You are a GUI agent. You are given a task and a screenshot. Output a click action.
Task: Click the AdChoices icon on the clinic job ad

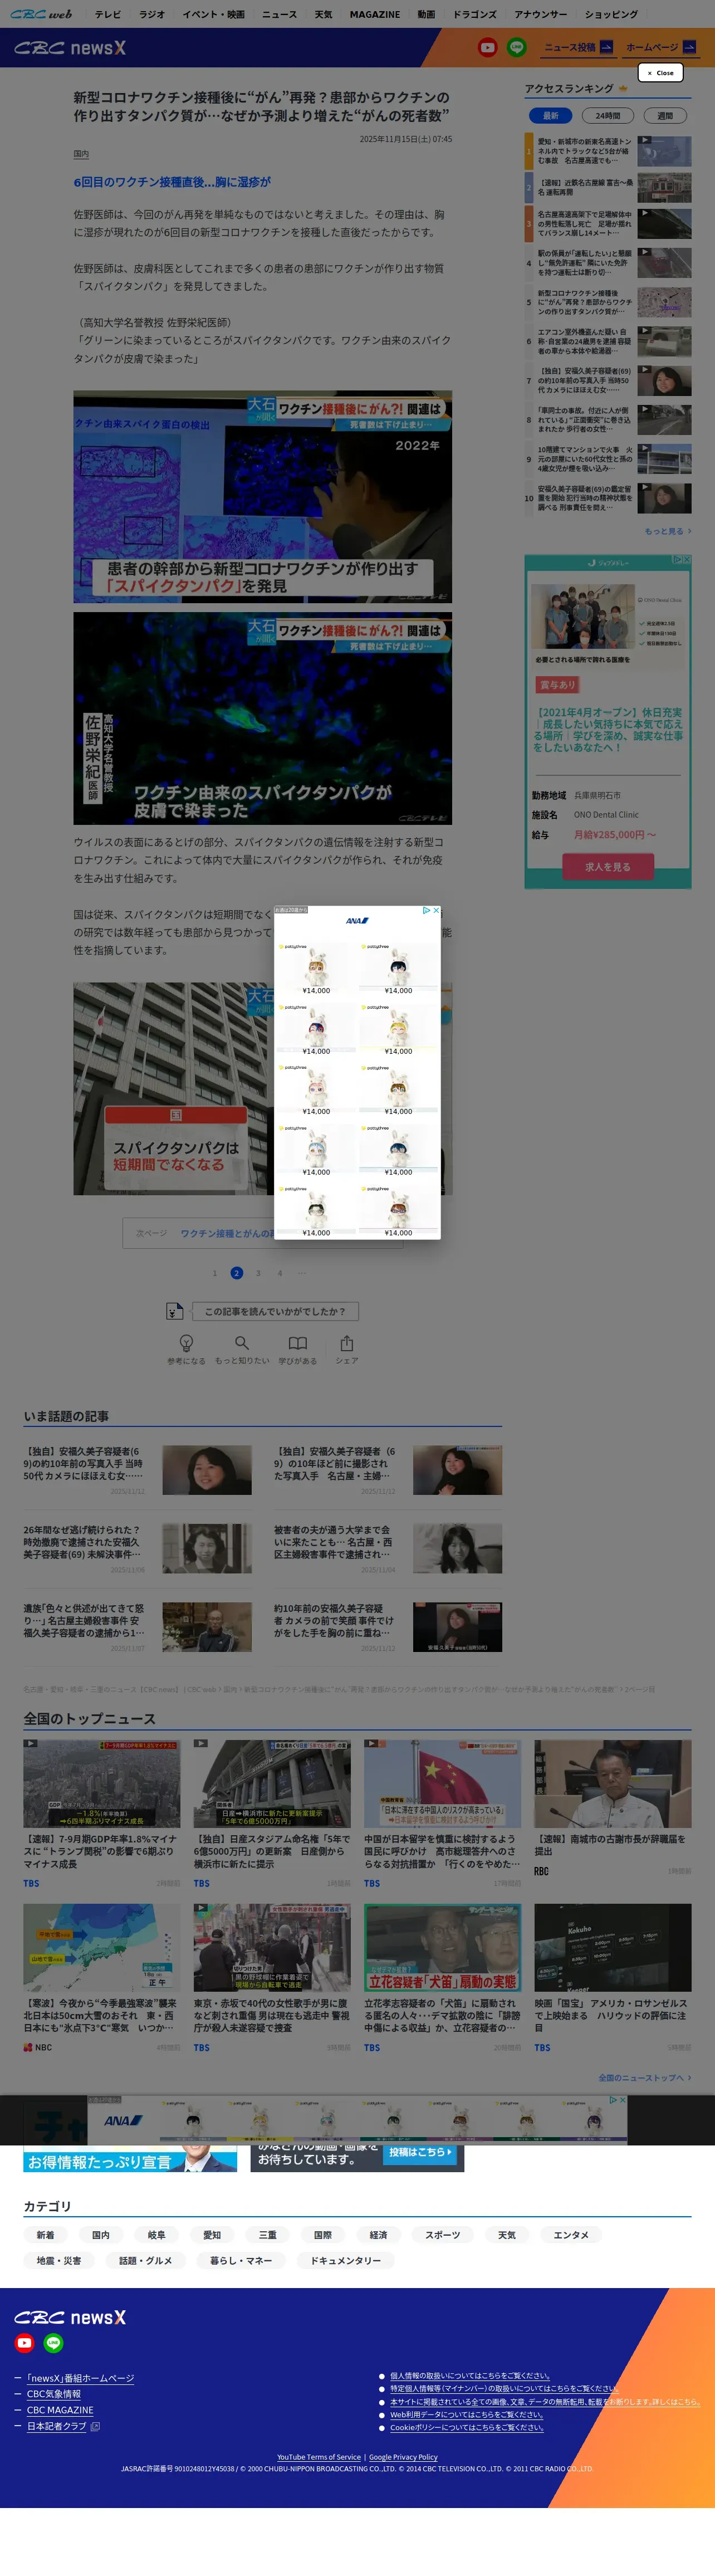coord(678,560)
